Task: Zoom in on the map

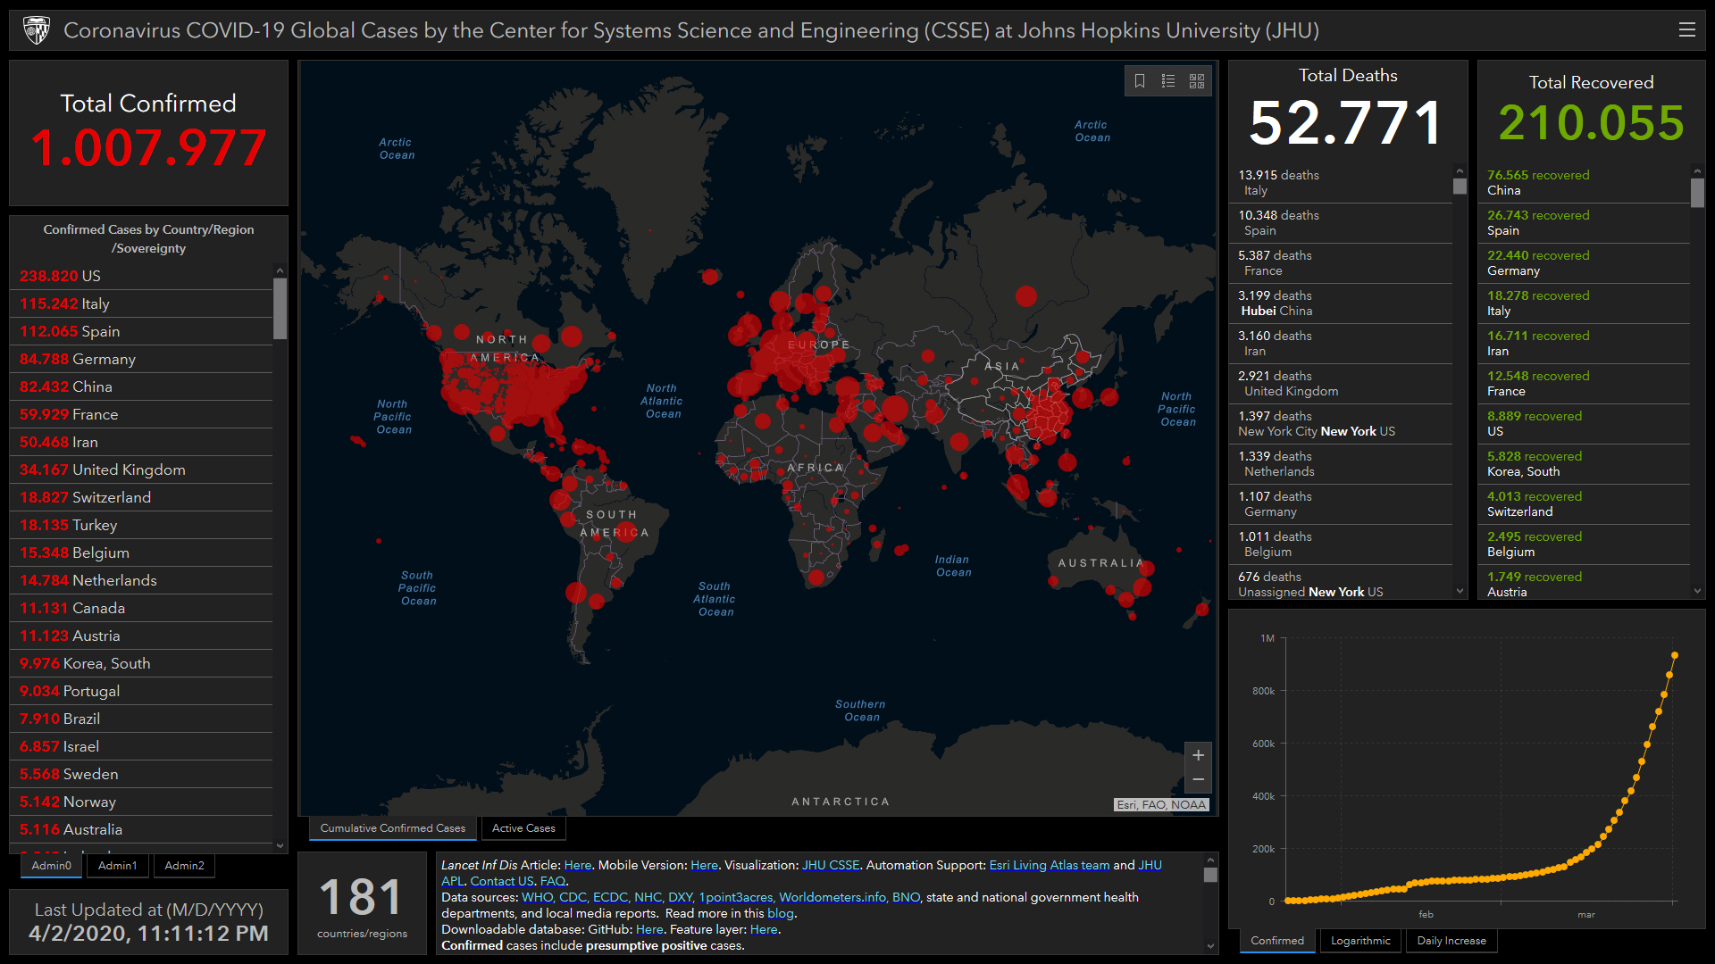Action: pos(1198,755)
